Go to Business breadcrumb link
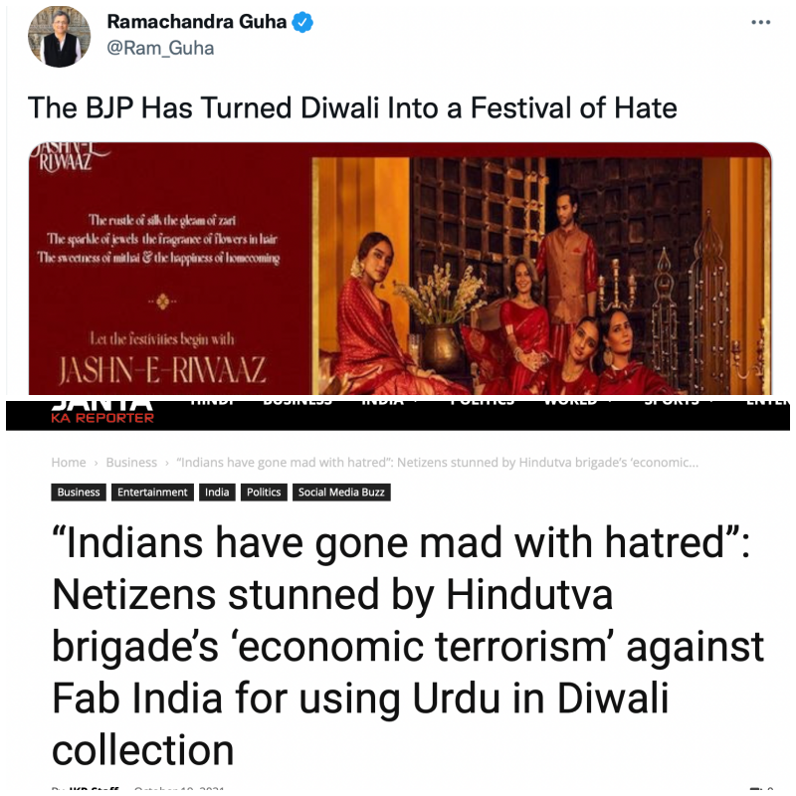 [131, 463]
